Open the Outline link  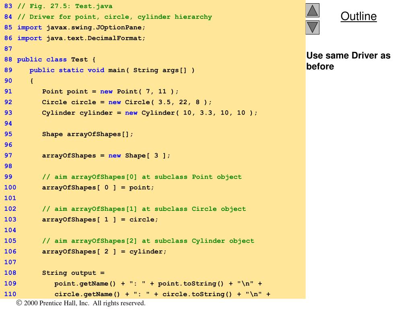click(x=358, y=16)
